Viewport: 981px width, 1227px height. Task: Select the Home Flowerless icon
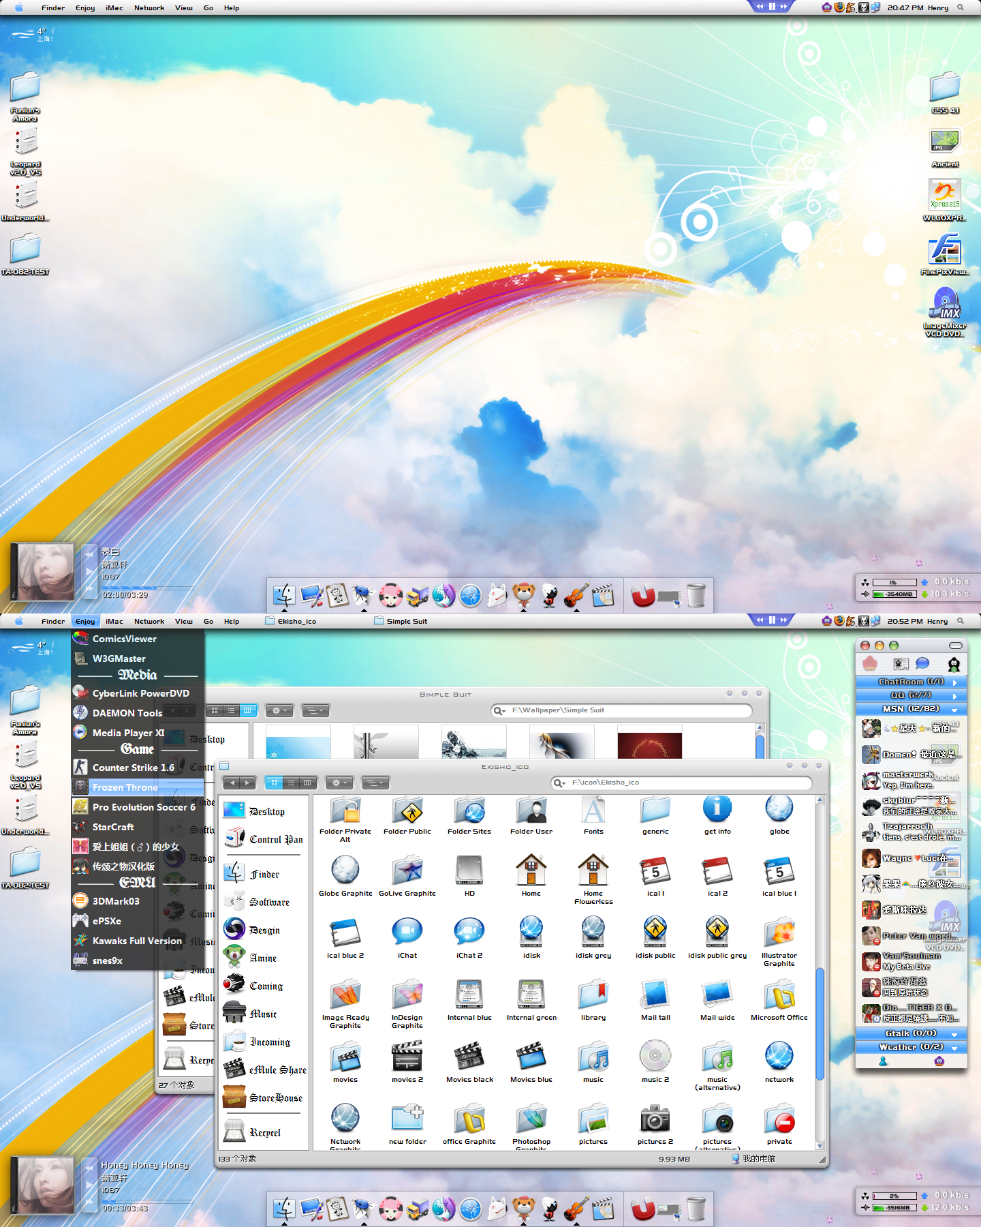point(593,871)
